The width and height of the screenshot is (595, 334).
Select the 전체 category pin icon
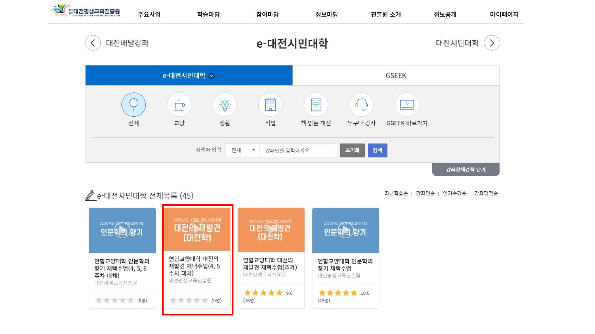coord(133,105)
